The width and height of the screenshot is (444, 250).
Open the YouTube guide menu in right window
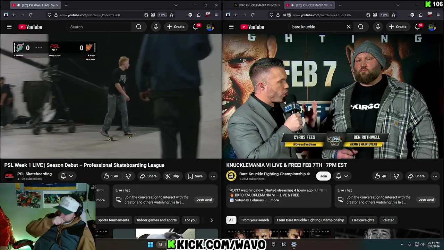[231, 27]
